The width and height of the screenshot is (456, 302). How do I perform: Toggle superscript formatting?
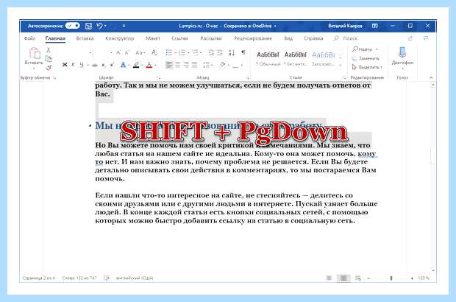point(112,65)
